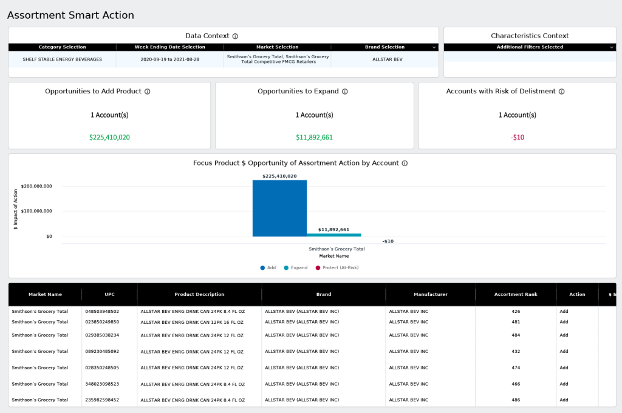Sort table by Assortment Rank column header

click(x=516, y=294)
